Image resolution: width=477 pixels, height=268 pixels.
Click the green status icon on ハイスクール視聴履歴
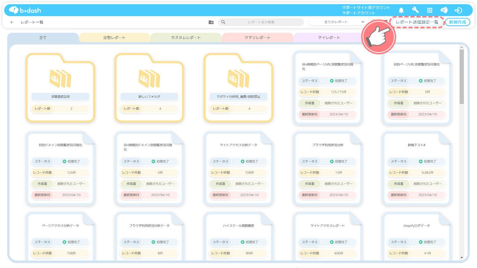243,242
